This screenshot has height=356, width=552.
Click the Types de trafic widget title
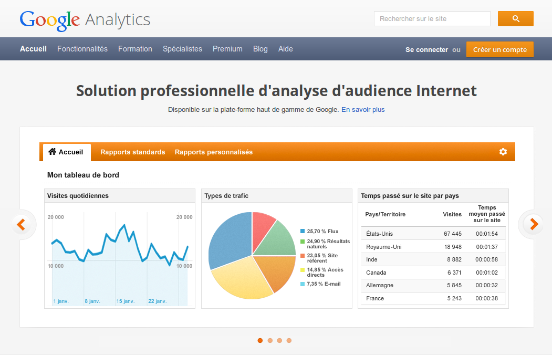(226, 195)
